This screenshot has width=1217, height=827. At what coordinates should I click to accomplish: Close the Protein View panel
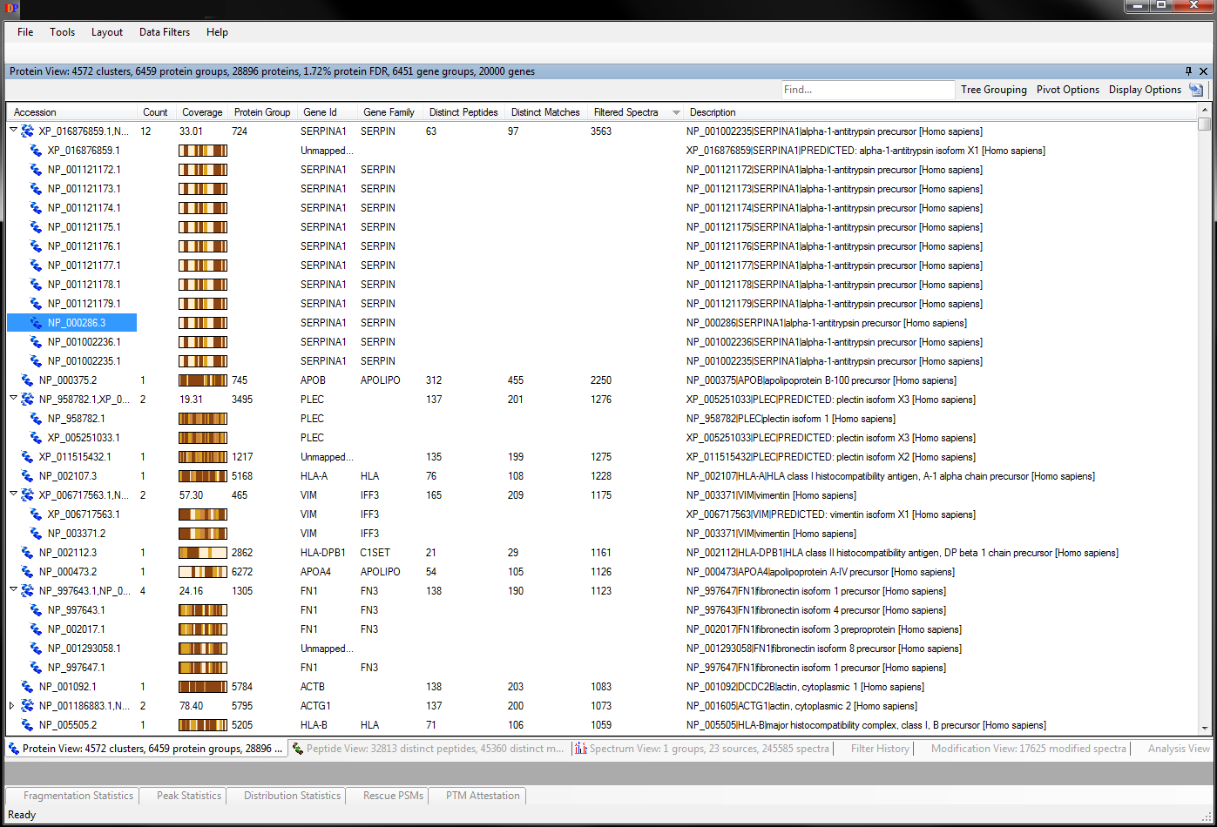(x=1204, y=71)
